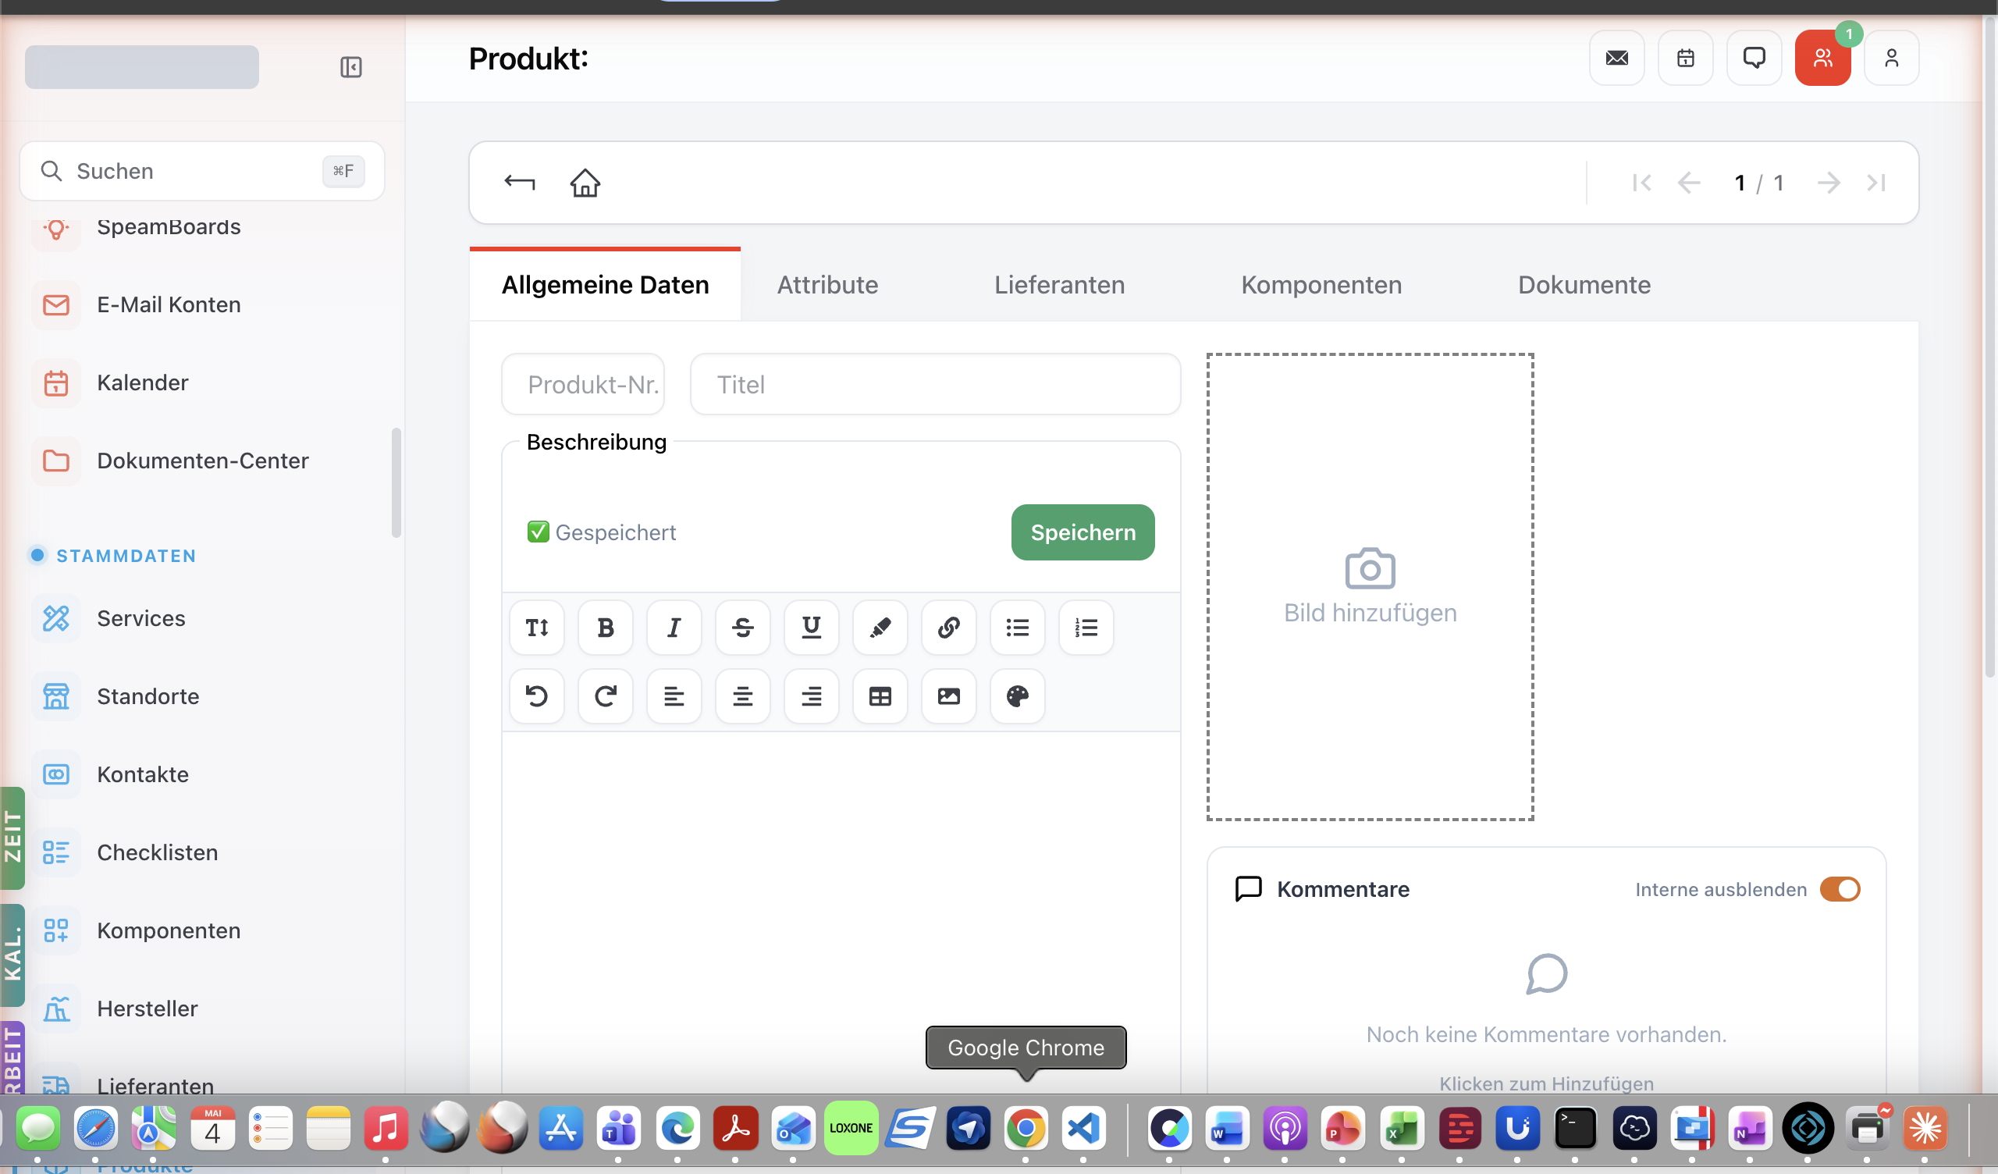The width and height of the screenshot is (1998, 1174).
Task: Open the red users icon with badge
Action: coord(1822,58)
